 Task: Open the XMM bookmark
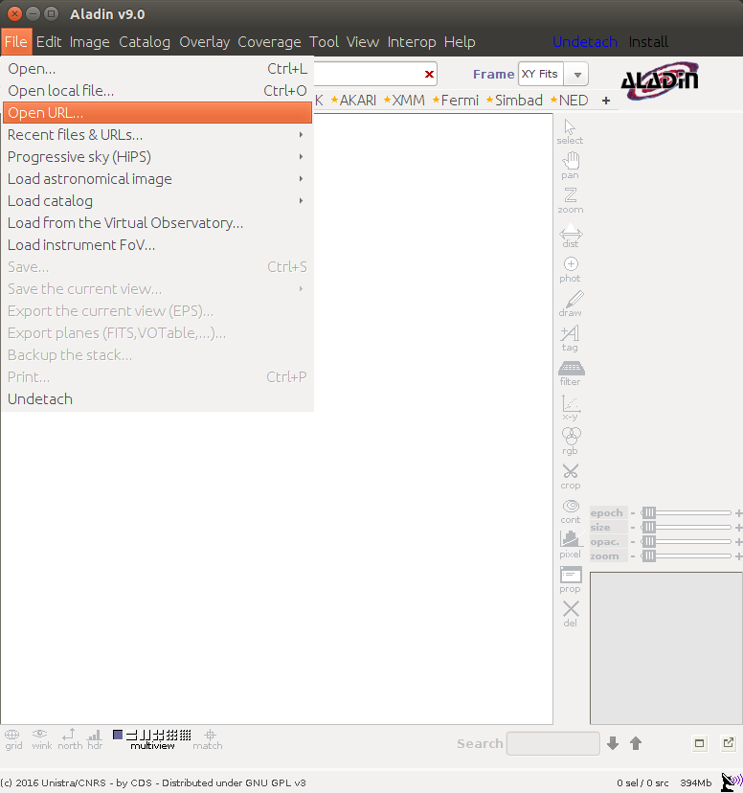(404, 101)
